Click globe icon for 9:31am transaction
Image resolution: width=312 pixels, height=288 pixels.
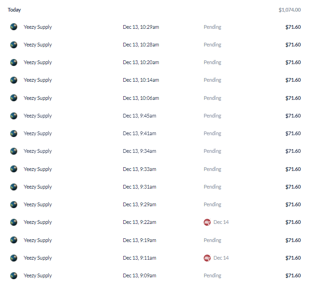[14, 187]
